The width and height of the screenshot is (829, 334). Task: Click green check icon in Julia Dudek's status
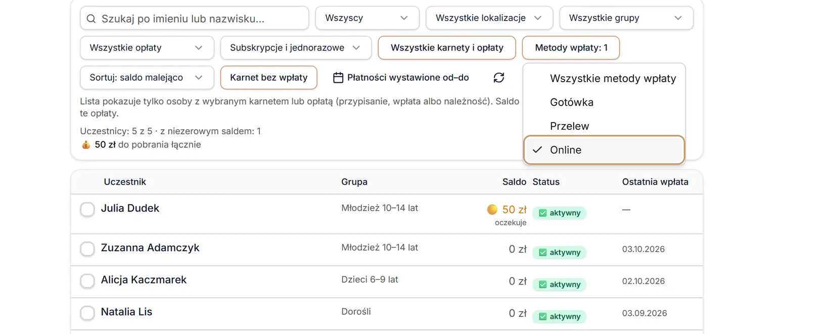[x=543, y=213]
